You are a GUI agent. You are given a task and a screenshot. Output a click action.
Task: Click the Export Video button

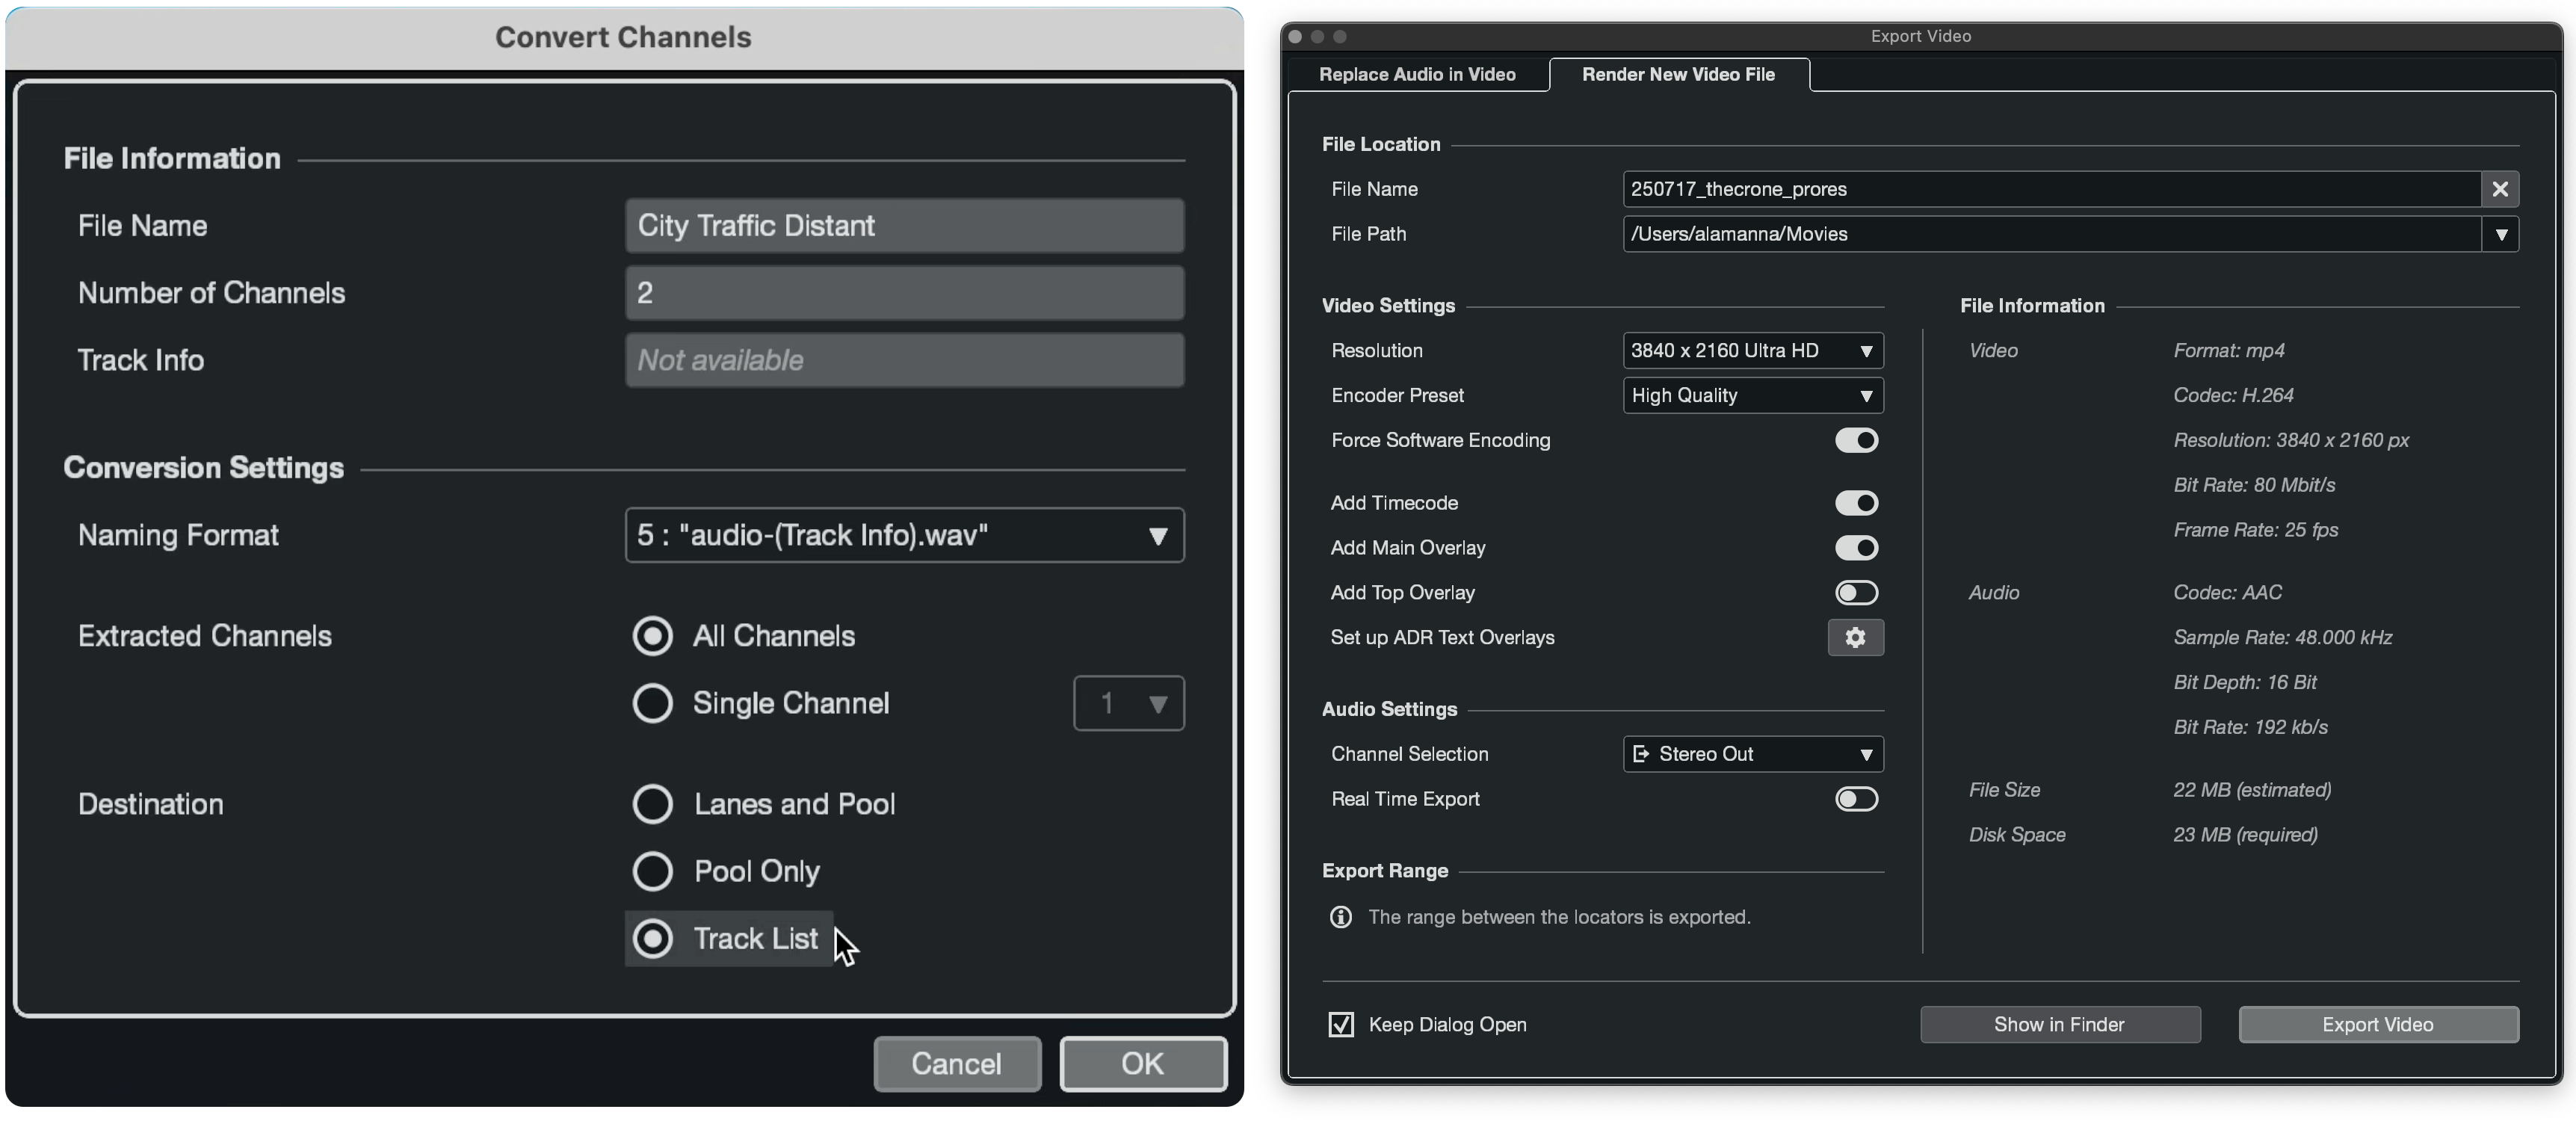tap(2377, 1024)
